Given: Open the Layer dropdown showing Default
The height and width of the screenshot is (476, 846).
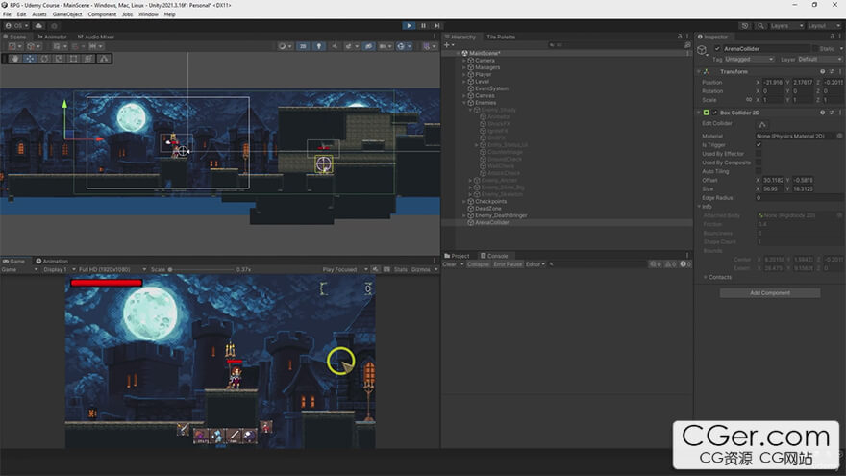Looking at the screenshot, I should pos(819,59).
